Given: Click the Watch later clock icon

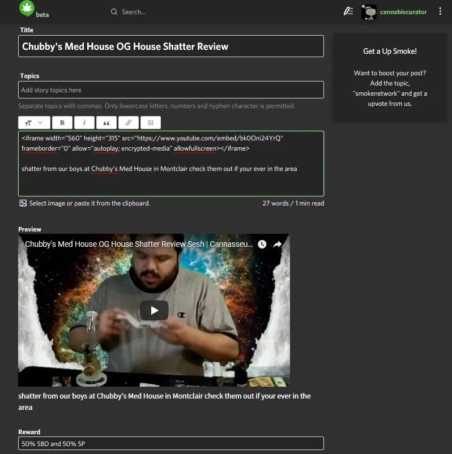Looking at the screenshot, I should pos(262,244).
